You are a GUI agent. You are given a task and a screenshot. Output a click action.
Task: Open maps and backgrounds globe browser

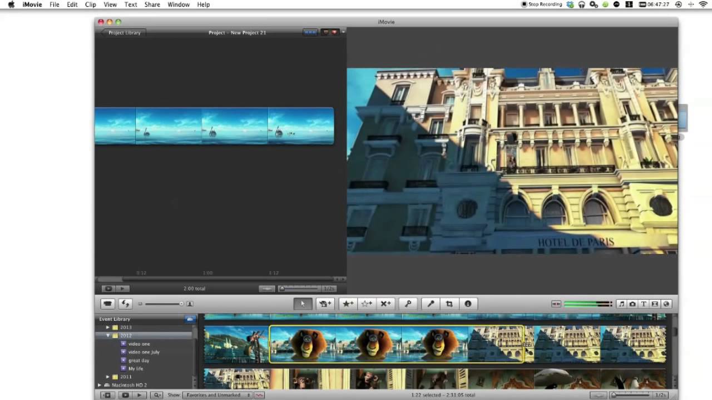tap(666, 304)
